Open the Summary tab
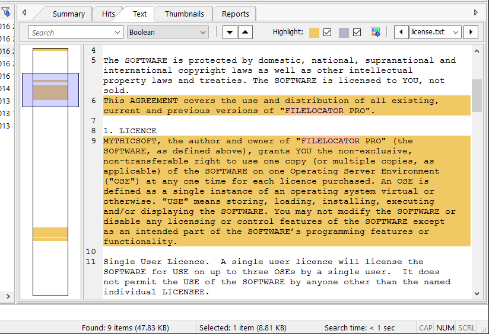Image resolution: width=489 pixels, height=334 pixels. click(69, 14)
